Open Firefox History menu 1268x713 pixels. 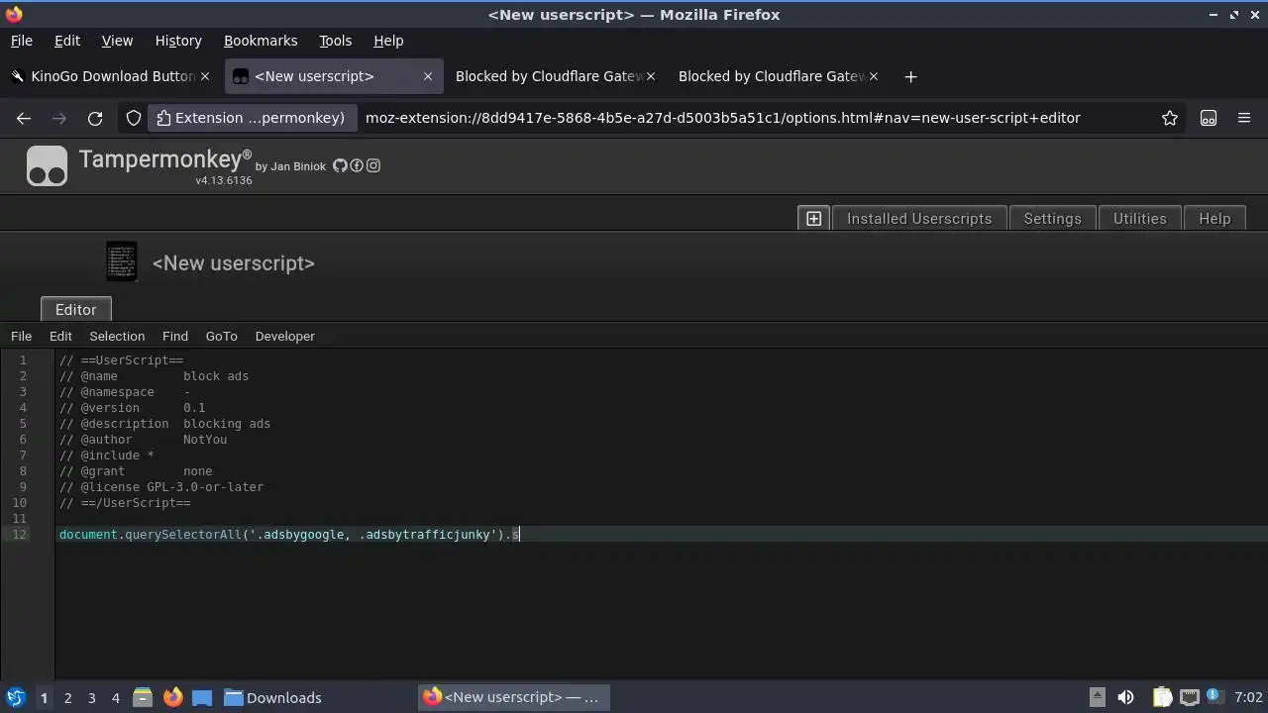click(178, 41)
